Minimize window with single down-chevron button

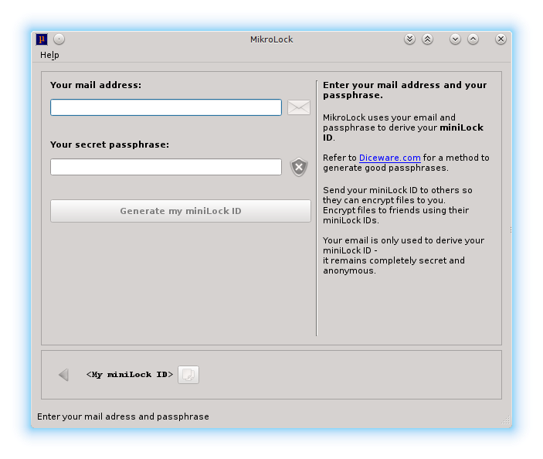455,39
